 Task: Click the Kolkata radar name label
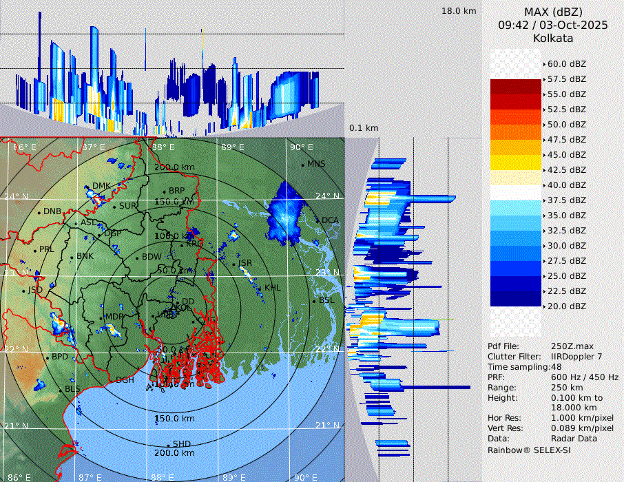pos(553,38)
